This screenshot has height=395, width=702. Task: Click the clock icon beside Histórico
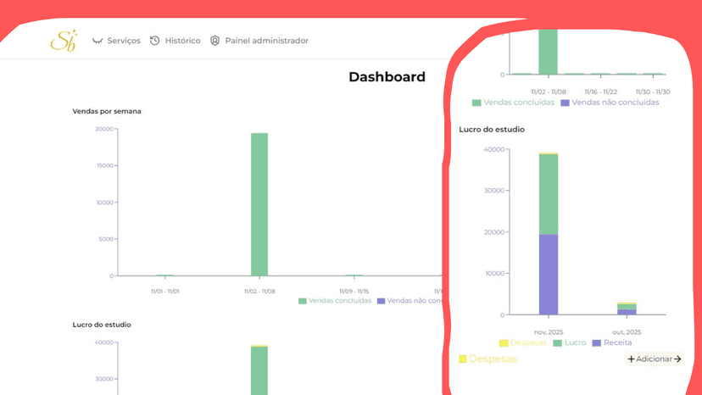[155, 41]
